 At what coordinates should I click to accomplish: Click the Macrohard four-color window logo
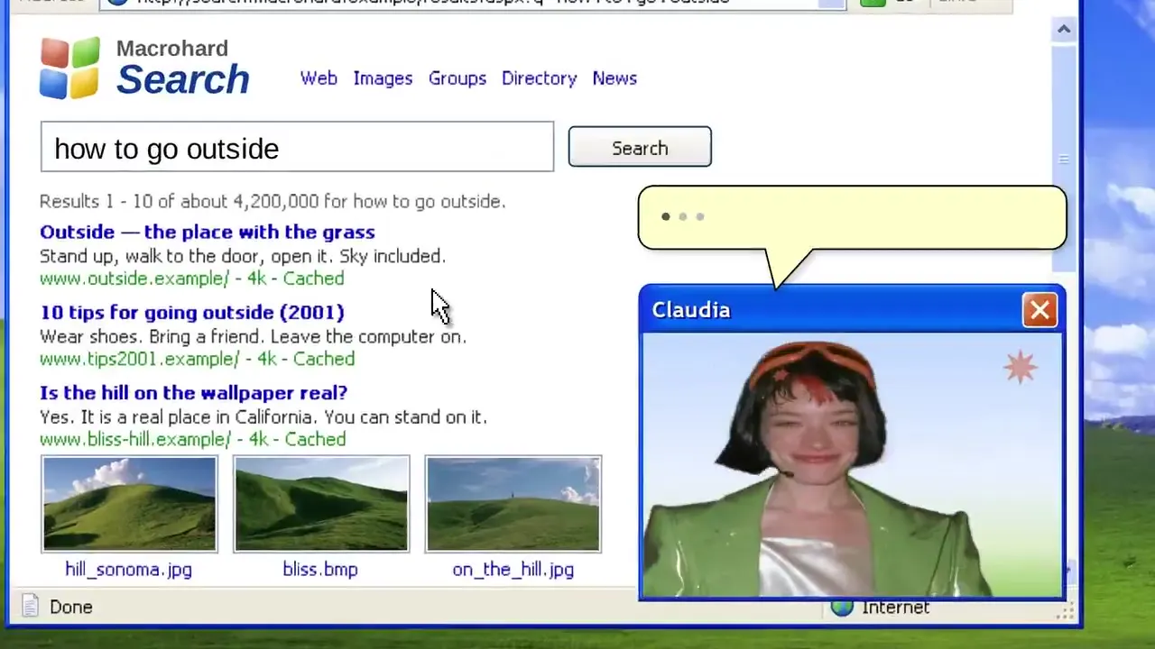pos(69,69)
